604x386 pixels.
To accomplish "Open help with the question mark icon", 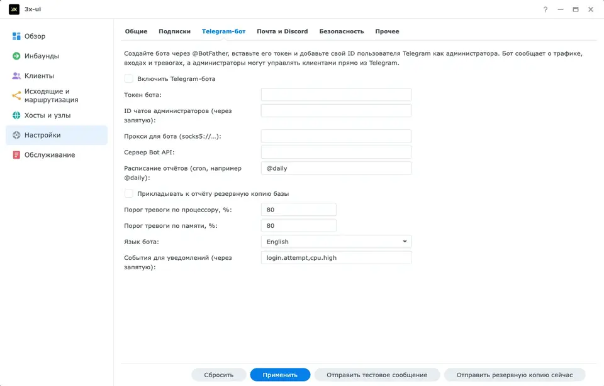I will (545, 9).
